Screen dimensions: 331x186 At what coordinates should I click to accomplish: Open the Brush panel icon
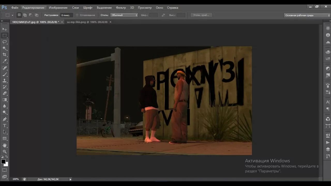point(328,85)
